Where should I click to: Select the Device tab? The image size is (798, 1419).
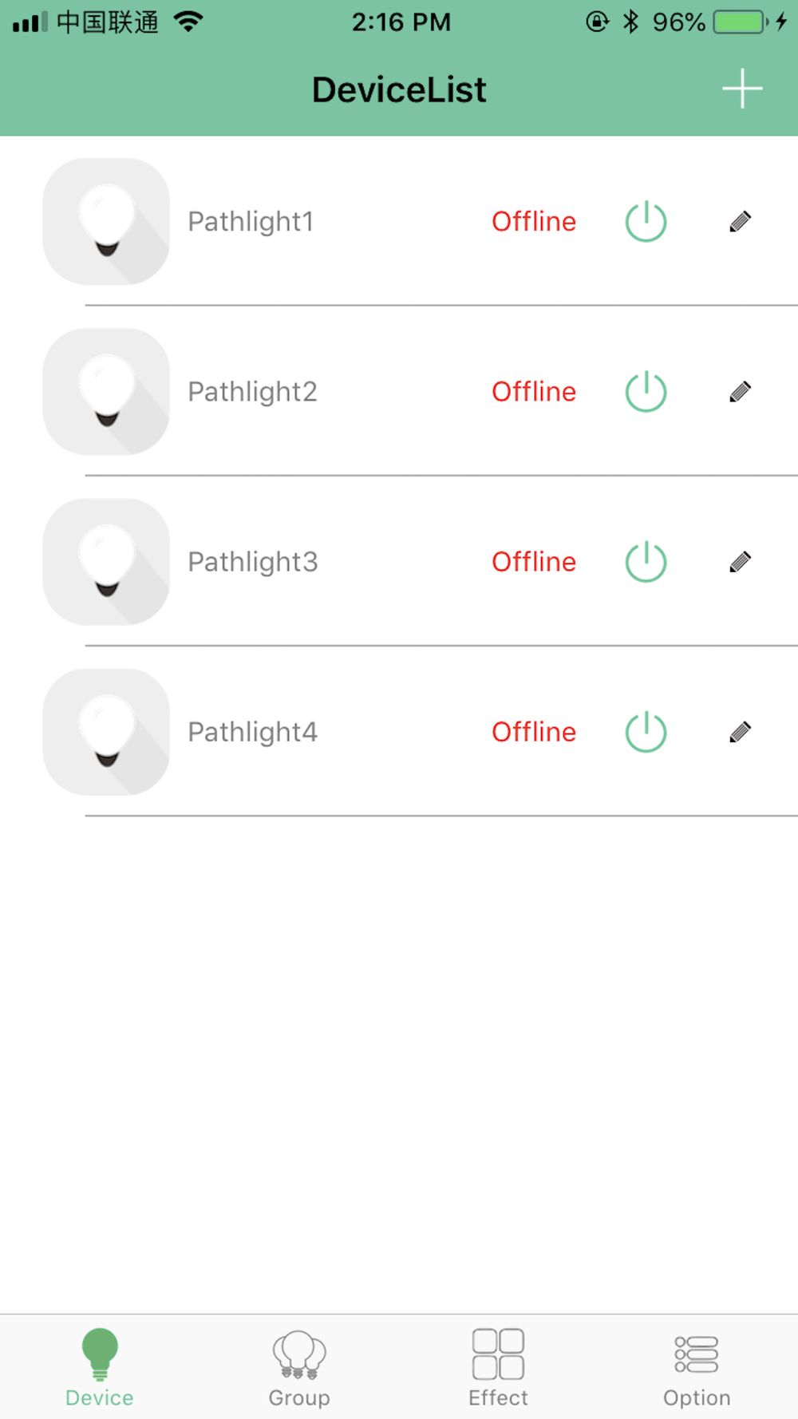100,1368
